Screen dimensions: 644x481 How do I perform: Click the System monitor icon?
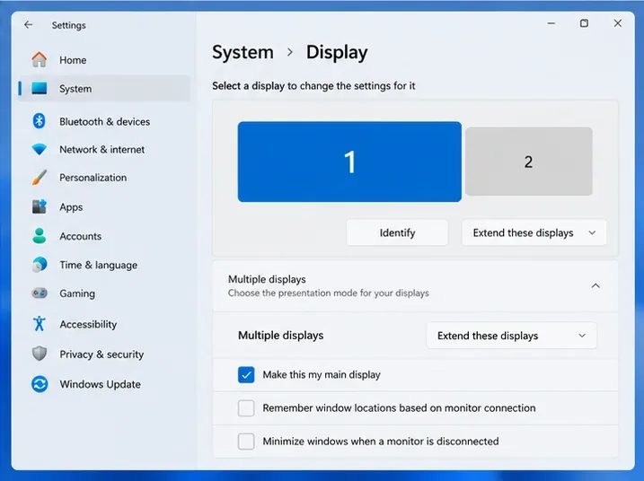pos(40,88)
